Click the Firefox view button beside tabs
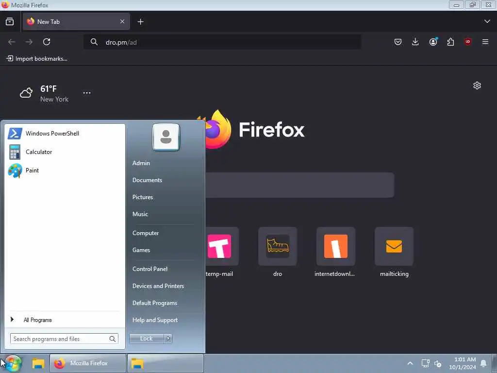Viewport: 497px width, 373px height. tap(10, 21)
